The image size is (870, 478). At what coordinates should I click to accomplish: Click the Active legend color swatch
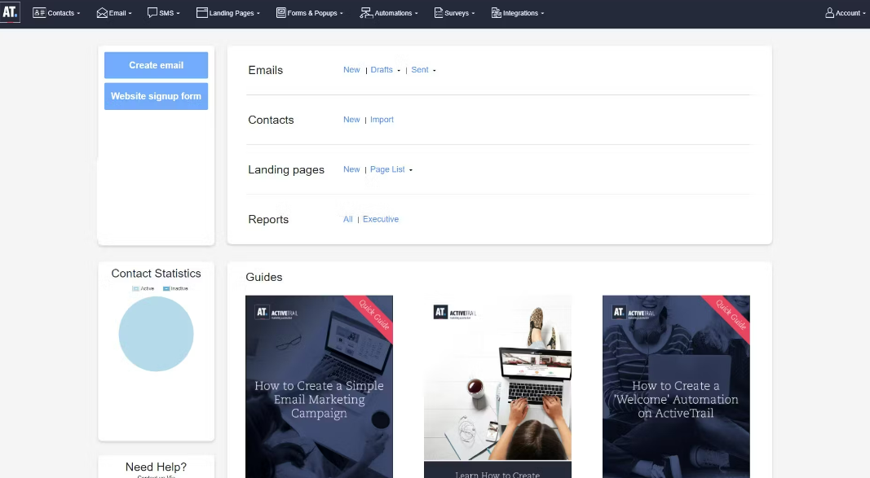[x=135, y=288]
